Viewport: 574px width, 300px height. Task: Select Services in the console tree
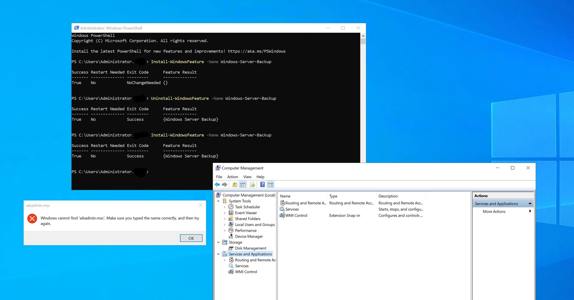(242, 266)
